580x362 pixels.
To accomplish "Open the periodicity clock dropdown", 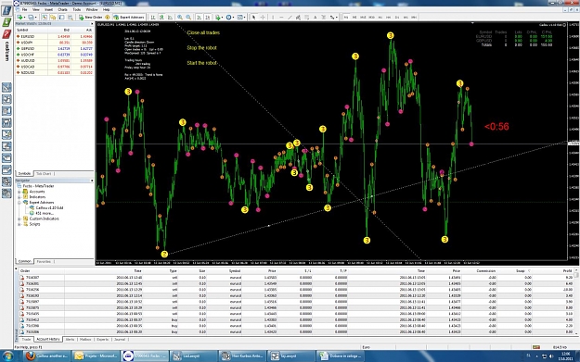I will tap(230, 18).
